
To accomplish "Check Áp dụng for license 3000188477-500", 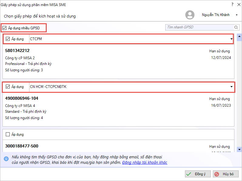I will (x=8, y=134).
